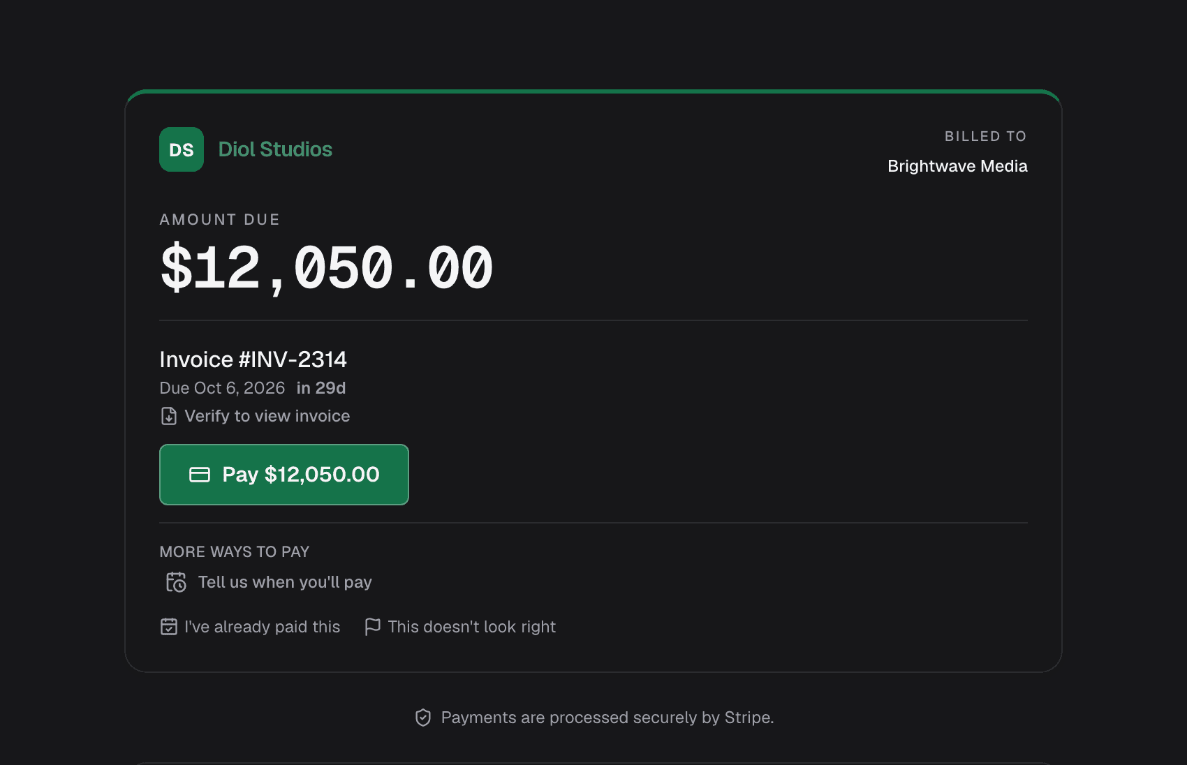This screenshot has width=1187, height=765.
Task: Click the in 29d countdown label
Action: pos(321,388)
